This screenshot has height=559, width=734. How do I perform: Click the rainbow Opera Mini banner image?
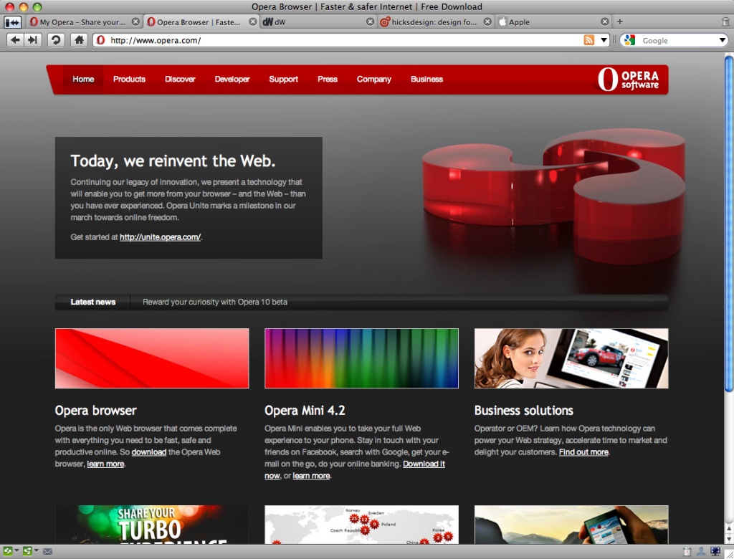361,358
